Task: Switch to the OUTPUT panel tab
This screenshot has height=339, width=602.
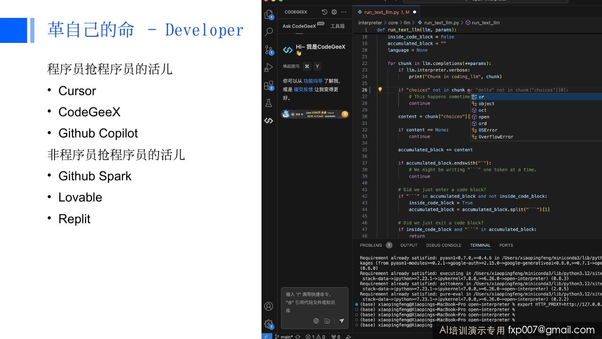Action: [409, 245]
